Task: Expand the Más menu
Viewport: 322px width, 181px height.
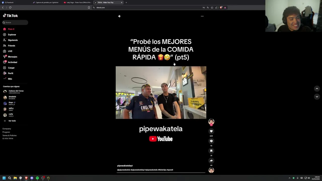Action: [x=8, y=79]
